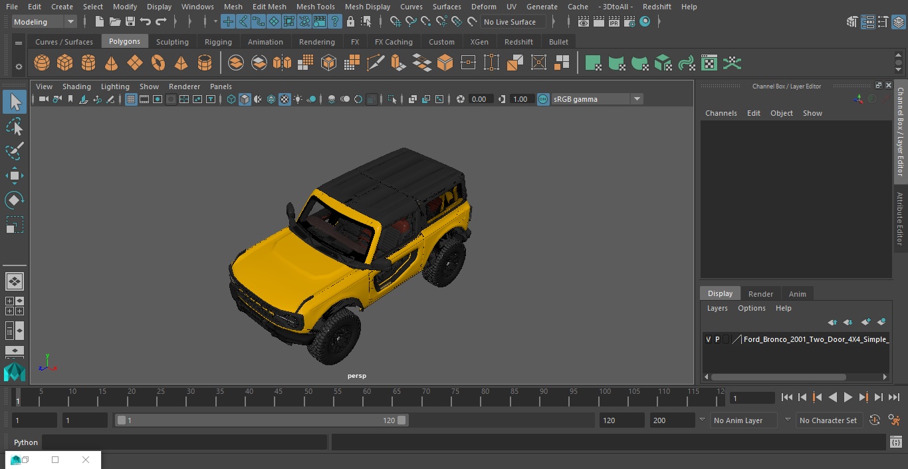Go to the end of playback range
Viewport: 908px width, 469px height.
[893, 397]
